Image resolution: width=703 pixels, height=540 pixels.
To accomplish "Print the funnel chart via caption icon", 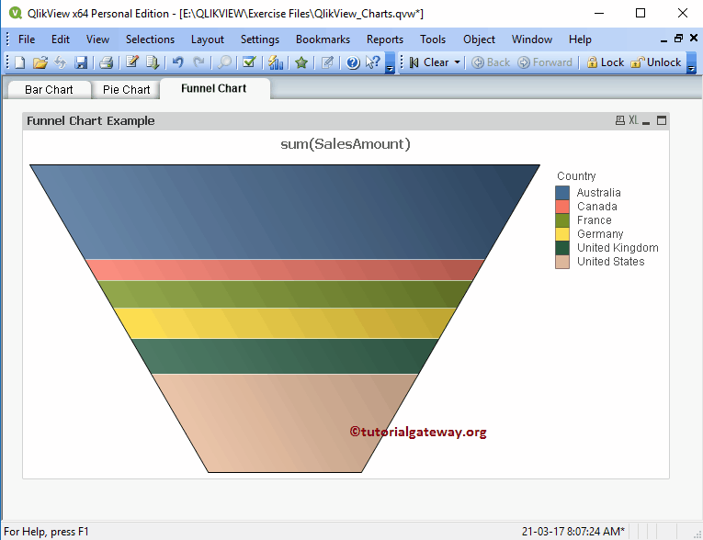I will point(619,120).
